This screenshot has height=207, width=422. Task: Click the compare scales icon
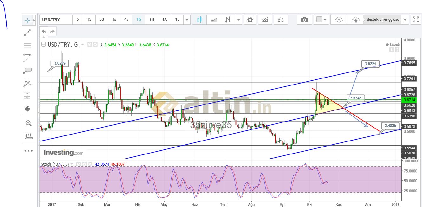pos(281,20)
